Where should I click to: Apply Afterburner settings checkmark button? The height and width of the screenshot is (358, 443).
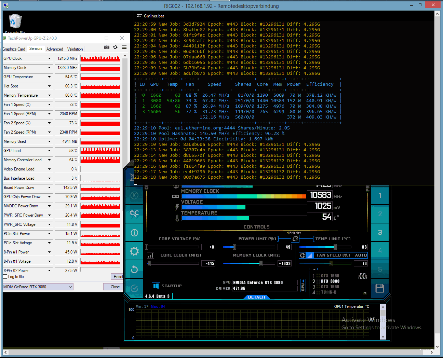click(134, 288)
